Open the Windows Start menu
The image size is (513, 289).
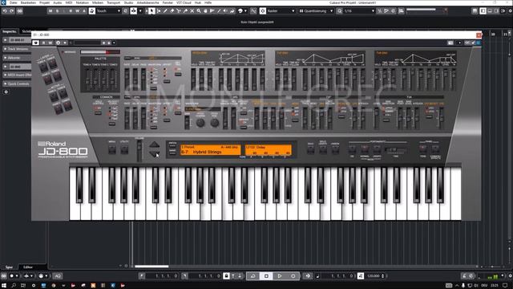(x=4, y=286)
